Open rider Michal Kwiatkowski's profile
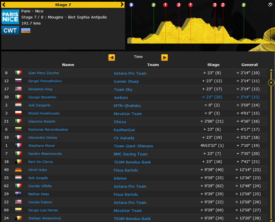Viewport: 275px width, 222px height. [x=44, y=113]
